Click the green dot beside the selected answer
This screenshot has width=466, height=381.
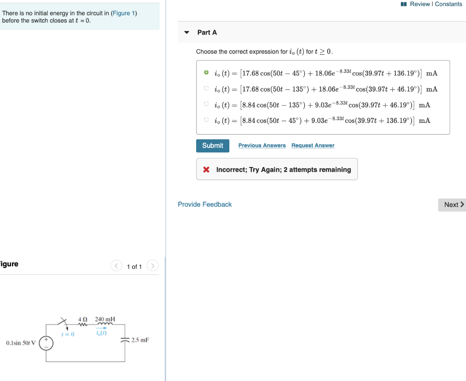206,71
